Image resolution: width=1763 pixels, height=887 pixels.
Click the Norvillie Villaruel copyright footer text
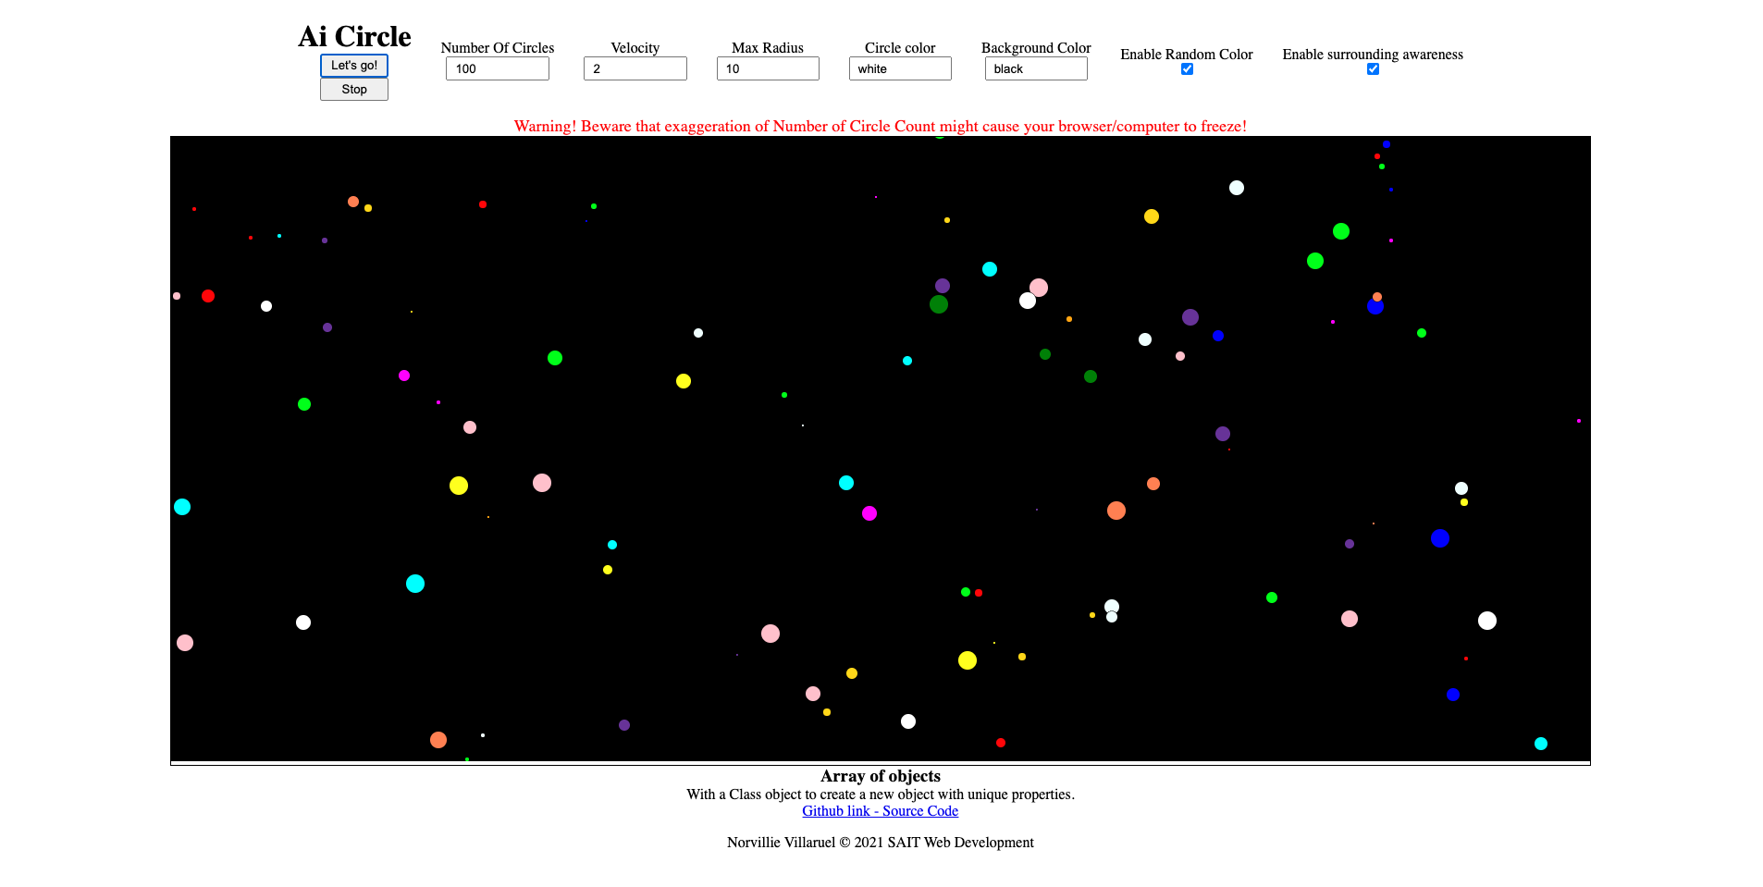coord(880,843)
